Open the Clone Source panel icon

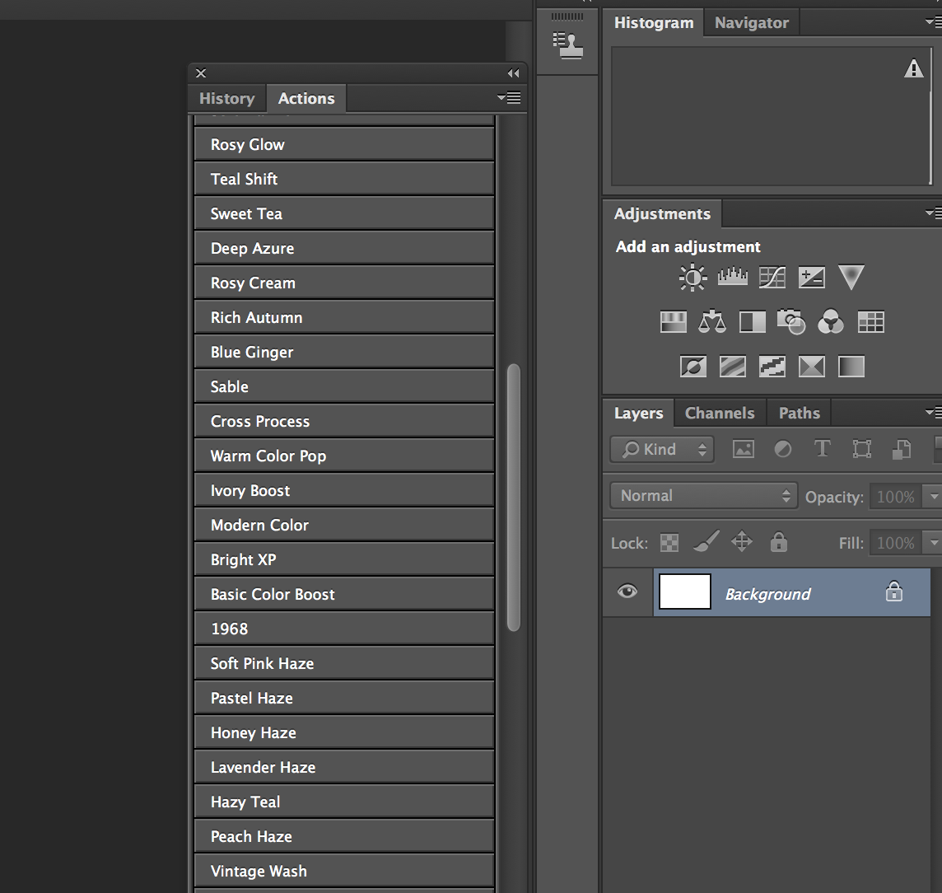pyautogui.click(x=567, y=45)
